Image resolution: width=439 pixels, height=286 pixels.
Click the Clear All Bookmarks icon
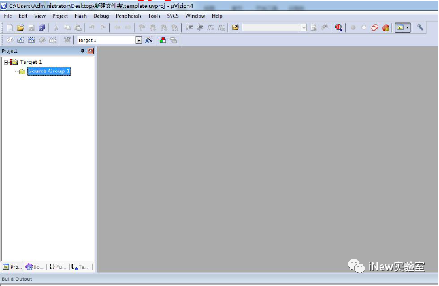[x=174, y=27]
